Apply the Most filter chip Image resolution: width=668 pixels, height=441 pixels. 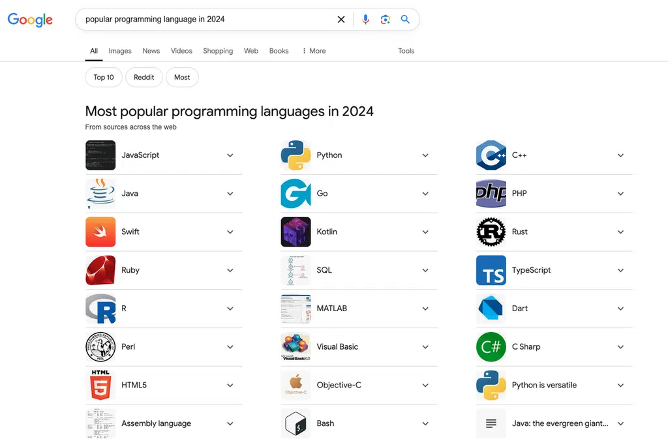pyautogui.click(x=182, y=77)
